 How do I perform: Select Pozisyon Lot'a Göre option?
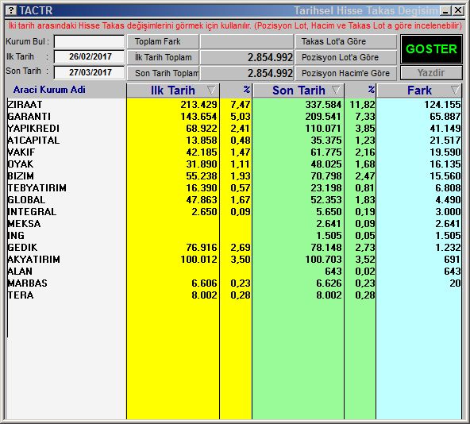pos(346,57)
